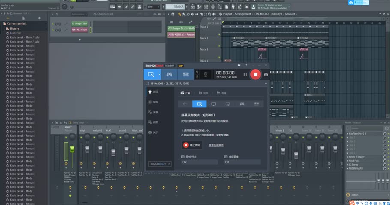Toggle the S1 Imager channel mute light
The height and width of the screenshot is (205, 390).
point(54,24)
